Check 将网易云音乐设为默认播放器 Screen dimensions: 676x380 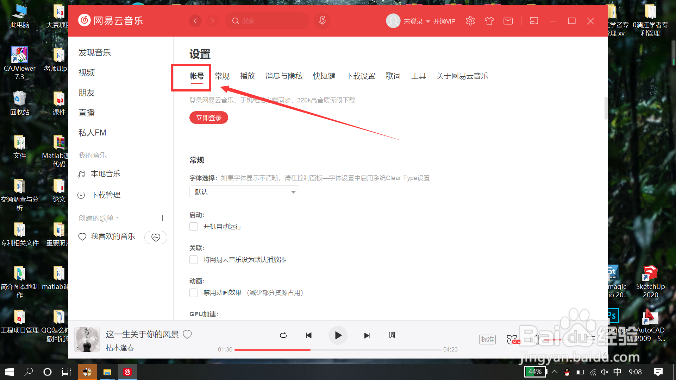point(193,259)
